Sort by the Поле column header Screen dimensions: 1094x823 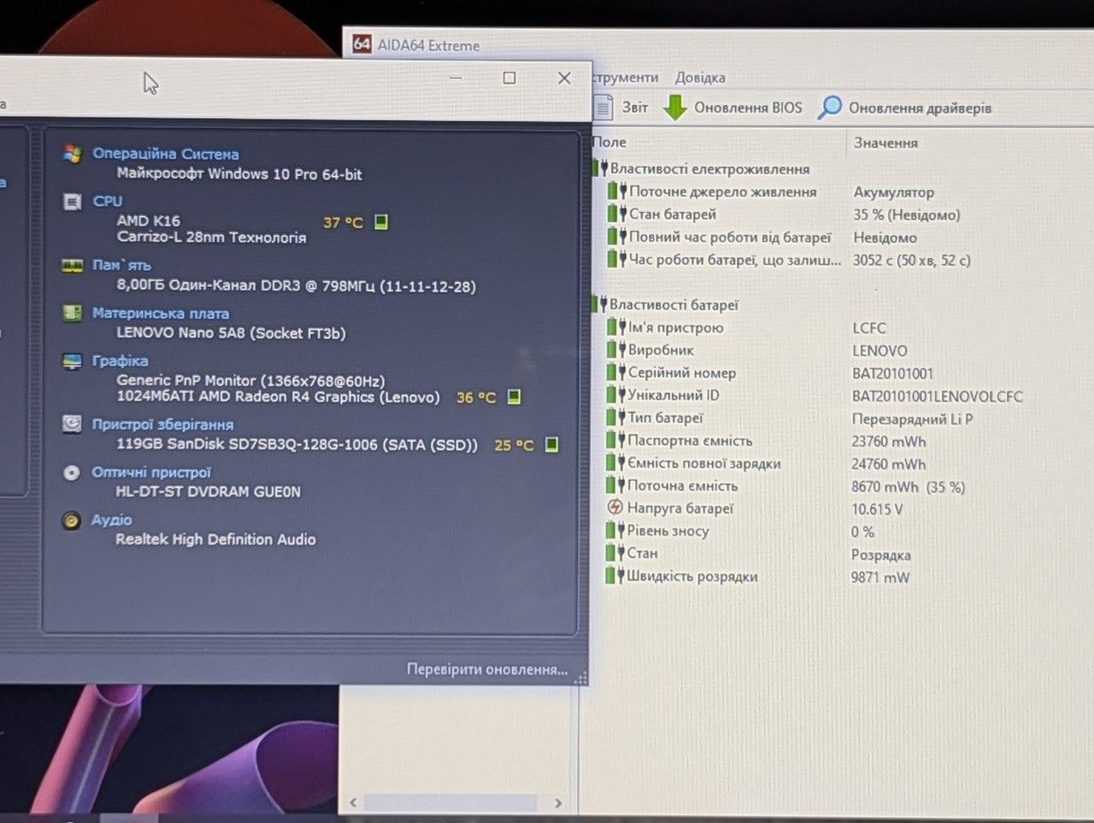point(609,142)
